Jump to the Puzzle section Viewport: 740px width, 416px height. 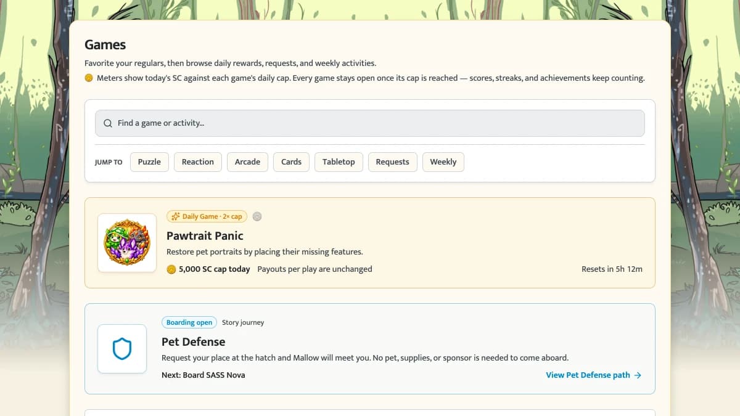149,162
